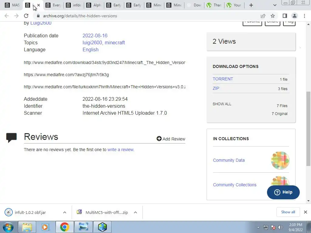Screen dimensions: 311x233
Task: Open tab search dropdown arrow
Action: [275, 5]
